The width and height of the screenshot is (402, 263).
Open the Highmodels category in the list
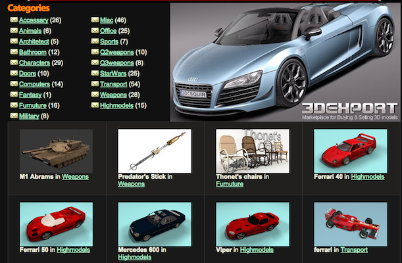[116, 105]
